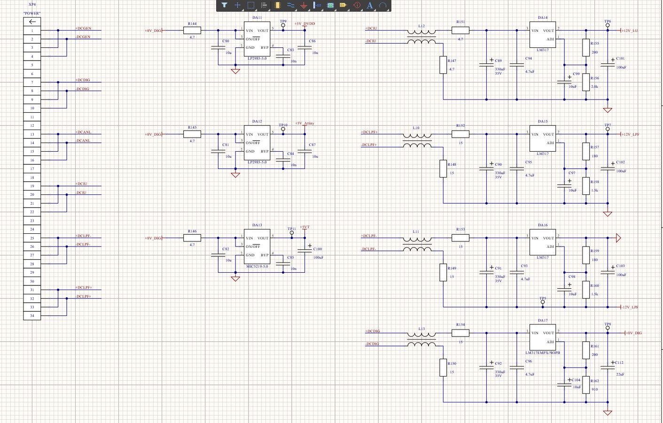Select the ground symbol under DA14 circuit
This screenshot has width=663, height=423.
[x=608, y=110]
